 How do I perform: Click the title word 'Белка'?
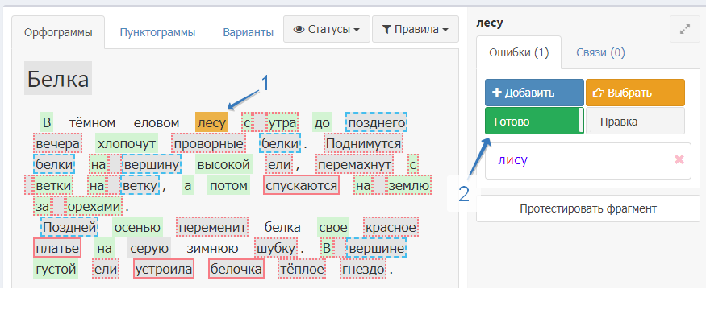click(57, 79)
